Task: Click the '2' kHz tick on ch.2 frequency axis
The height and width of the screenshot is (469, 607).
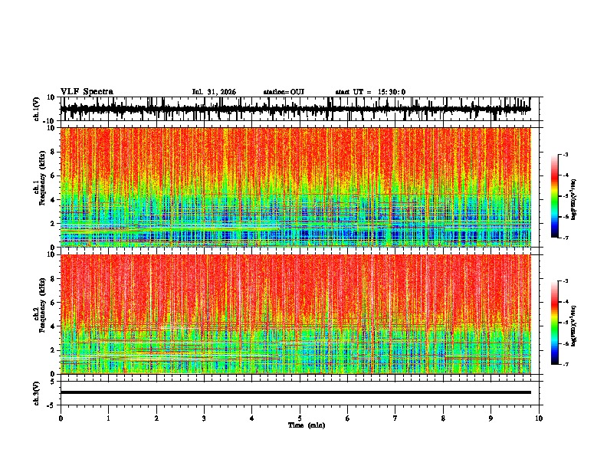Action: pyautogui.click(x=53, y=350)
